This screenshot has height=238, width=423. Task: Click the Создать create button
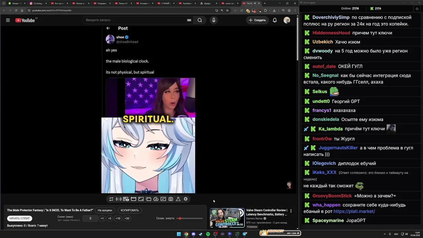pos(257,20)
